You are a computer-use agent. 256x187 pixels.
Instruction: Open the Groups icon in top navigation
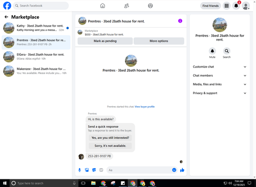151,6
